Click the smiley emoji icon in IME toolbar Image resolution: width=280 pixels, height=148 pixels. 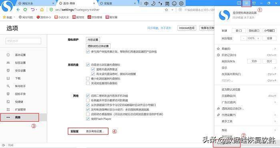click(174, 3)
